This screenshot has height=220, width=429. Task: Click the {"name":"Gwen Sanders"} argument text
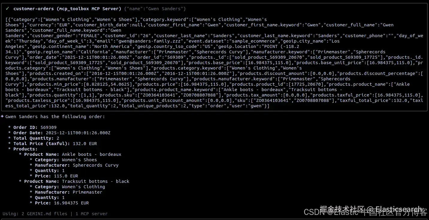click(155, 9)
